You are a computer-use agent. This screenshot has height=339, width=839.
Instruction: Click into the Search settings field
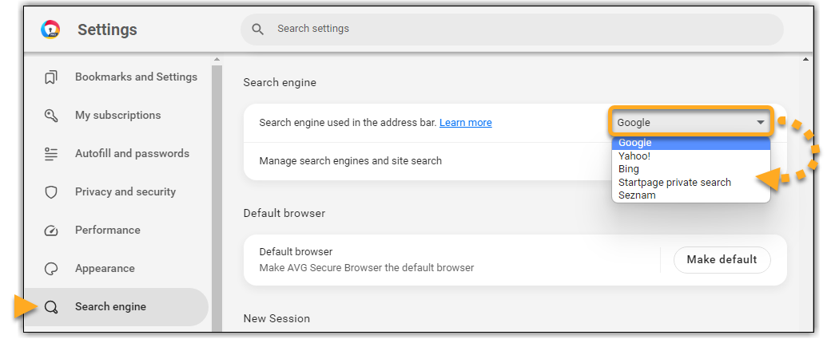point(511,29)
